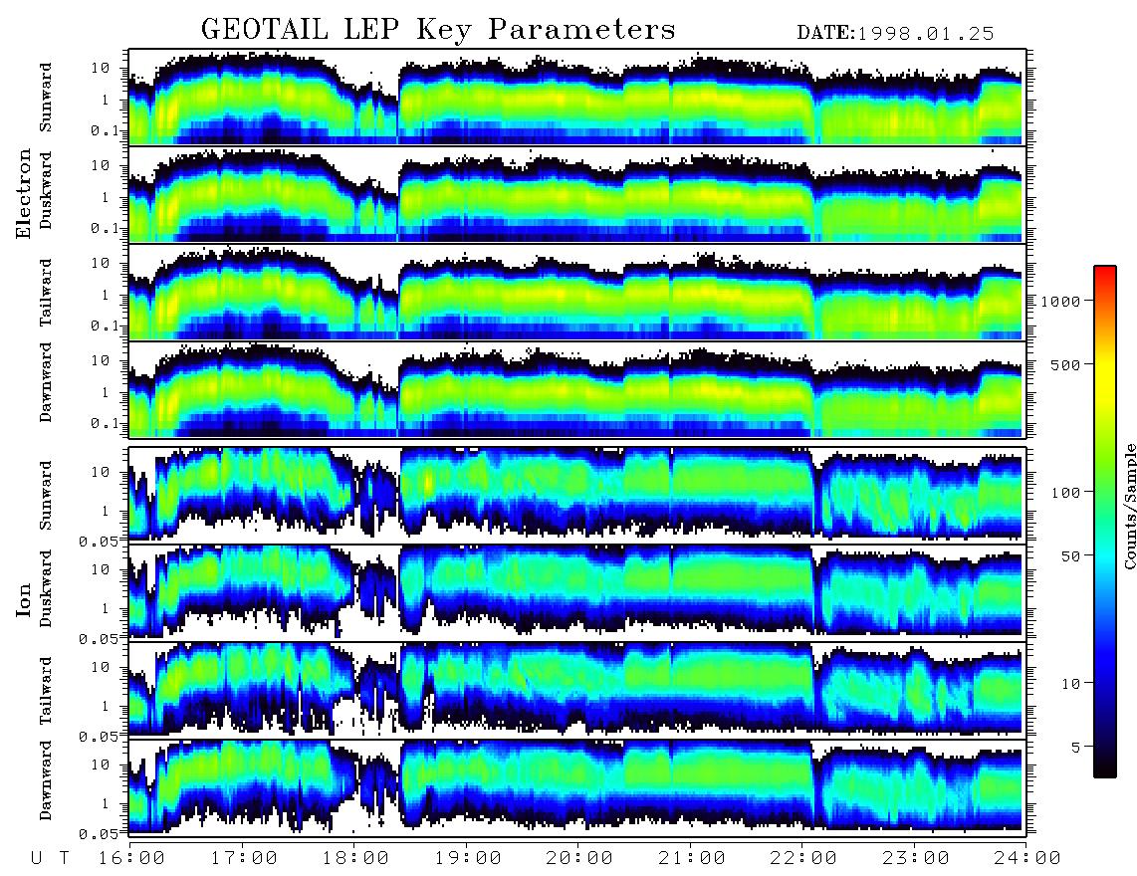Screen dimensions: 1137x876
Task: Click the color bar "50" tick label
Action: pos(1070,556)
